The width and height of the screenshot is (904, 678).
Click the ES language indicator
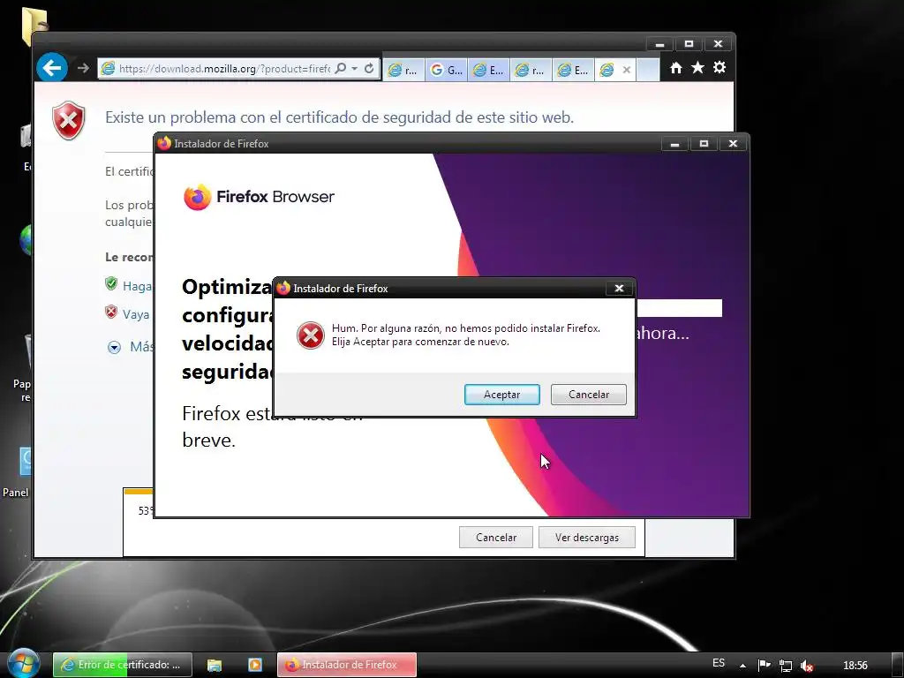click(719, 663)
